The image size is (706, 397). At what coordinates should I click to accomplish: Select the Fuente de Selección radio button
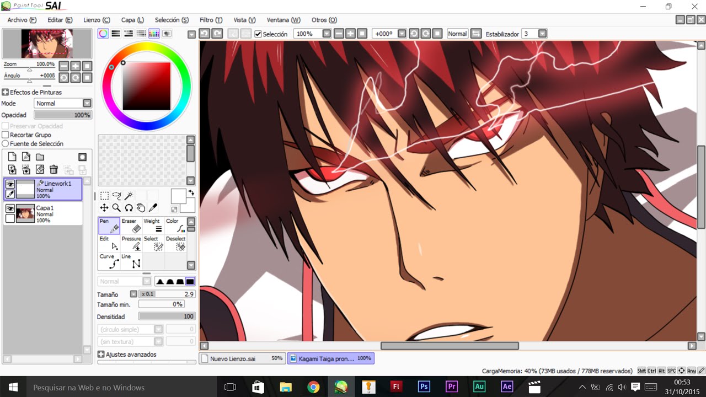click(6, 143)
